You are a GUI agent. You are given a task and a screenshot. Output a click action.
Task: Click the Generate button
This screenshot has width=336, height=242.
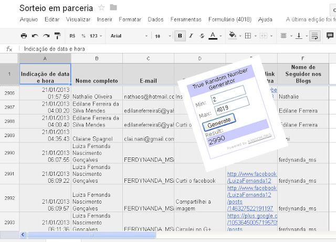tap(219, 122)
